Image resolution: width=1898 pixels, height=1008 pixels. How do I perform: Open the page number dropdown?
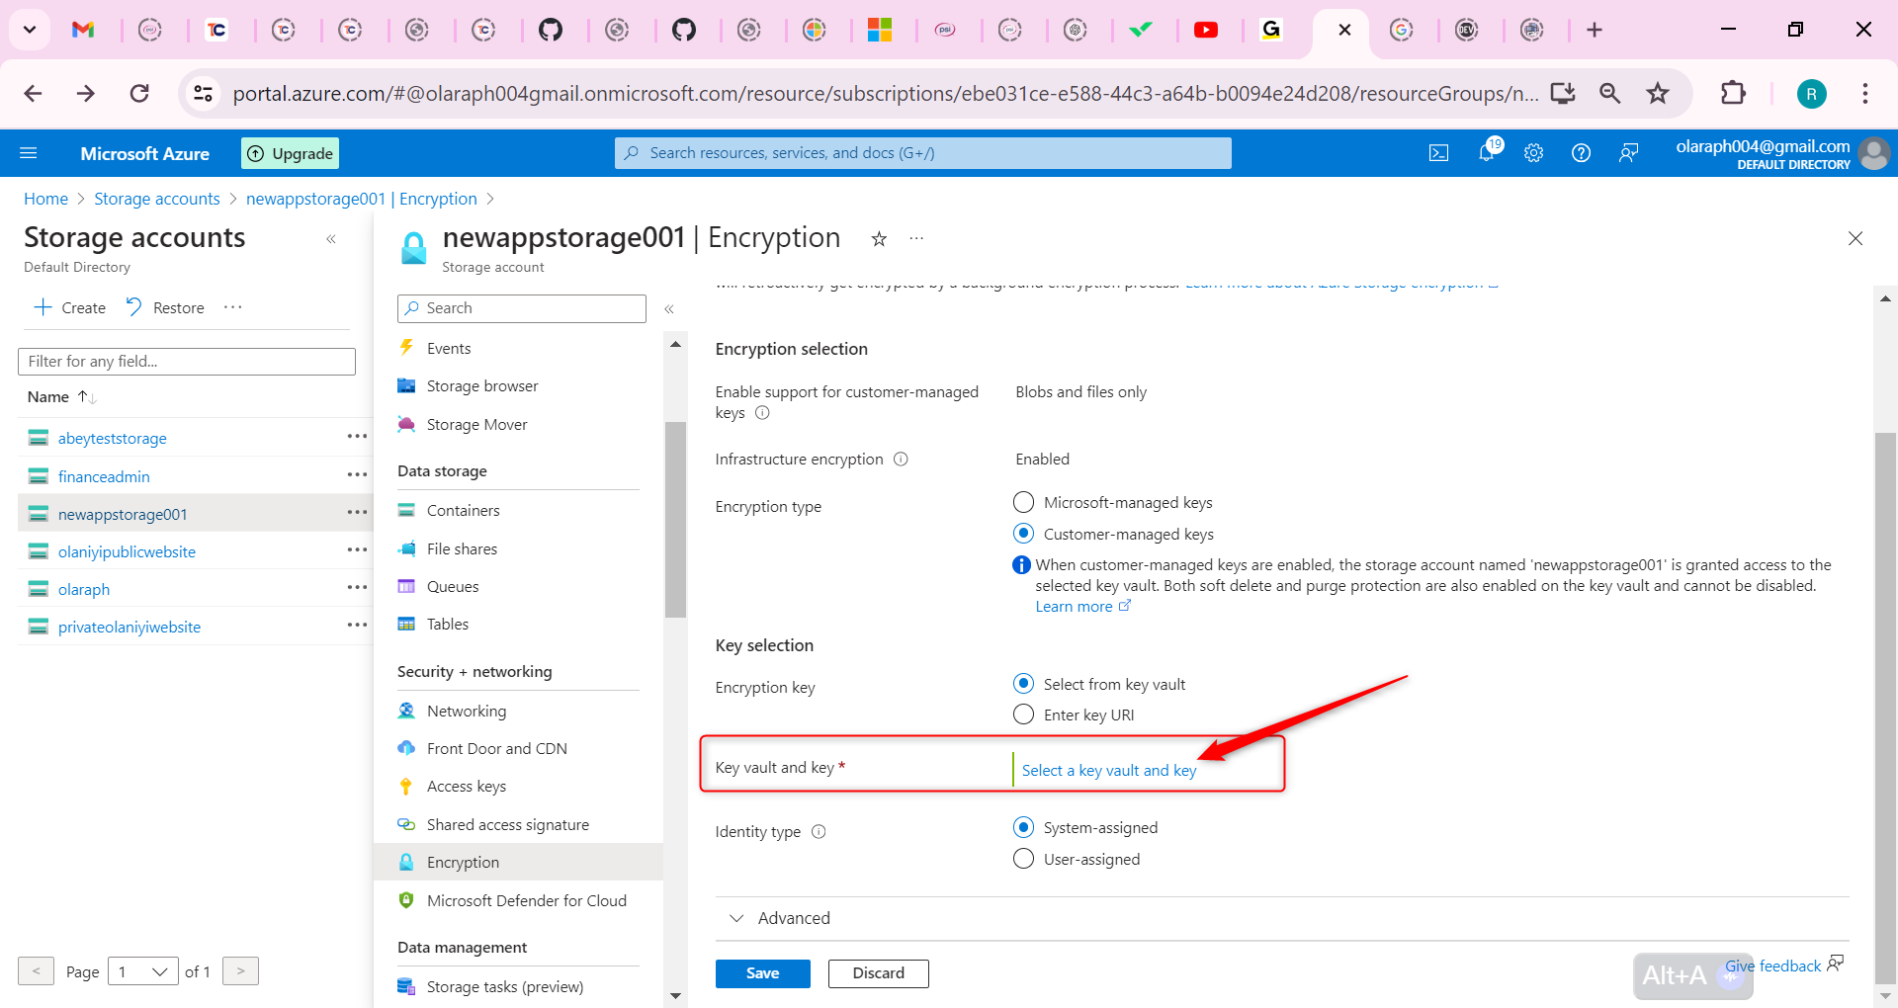pos(143,971)
